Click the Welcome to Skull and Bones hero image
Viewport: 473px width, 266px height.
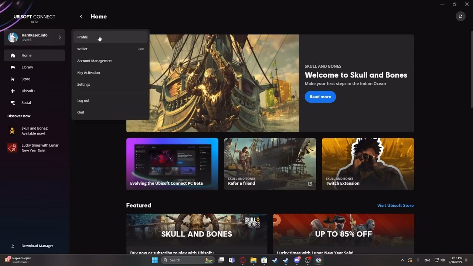(x=212, y=83)
